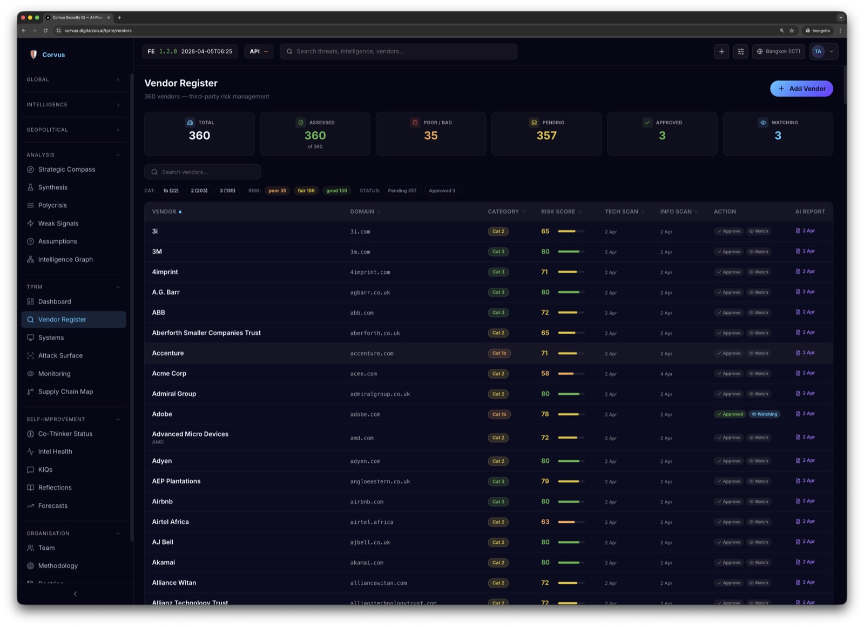Image resolution: width=864 pixels, height=627 pixels.
Task: Open AI report for 3i row
Action: click(805, 231)
